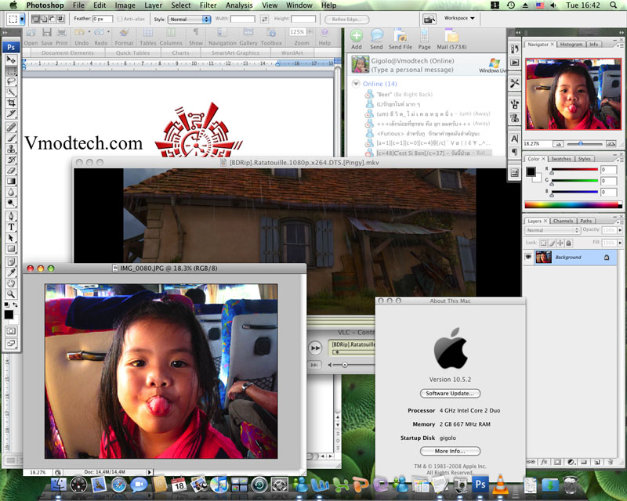The height and width of the screenshot is (501, 627).
Task: Select the Zoom tool in toolbox
Action: (11, 294)
